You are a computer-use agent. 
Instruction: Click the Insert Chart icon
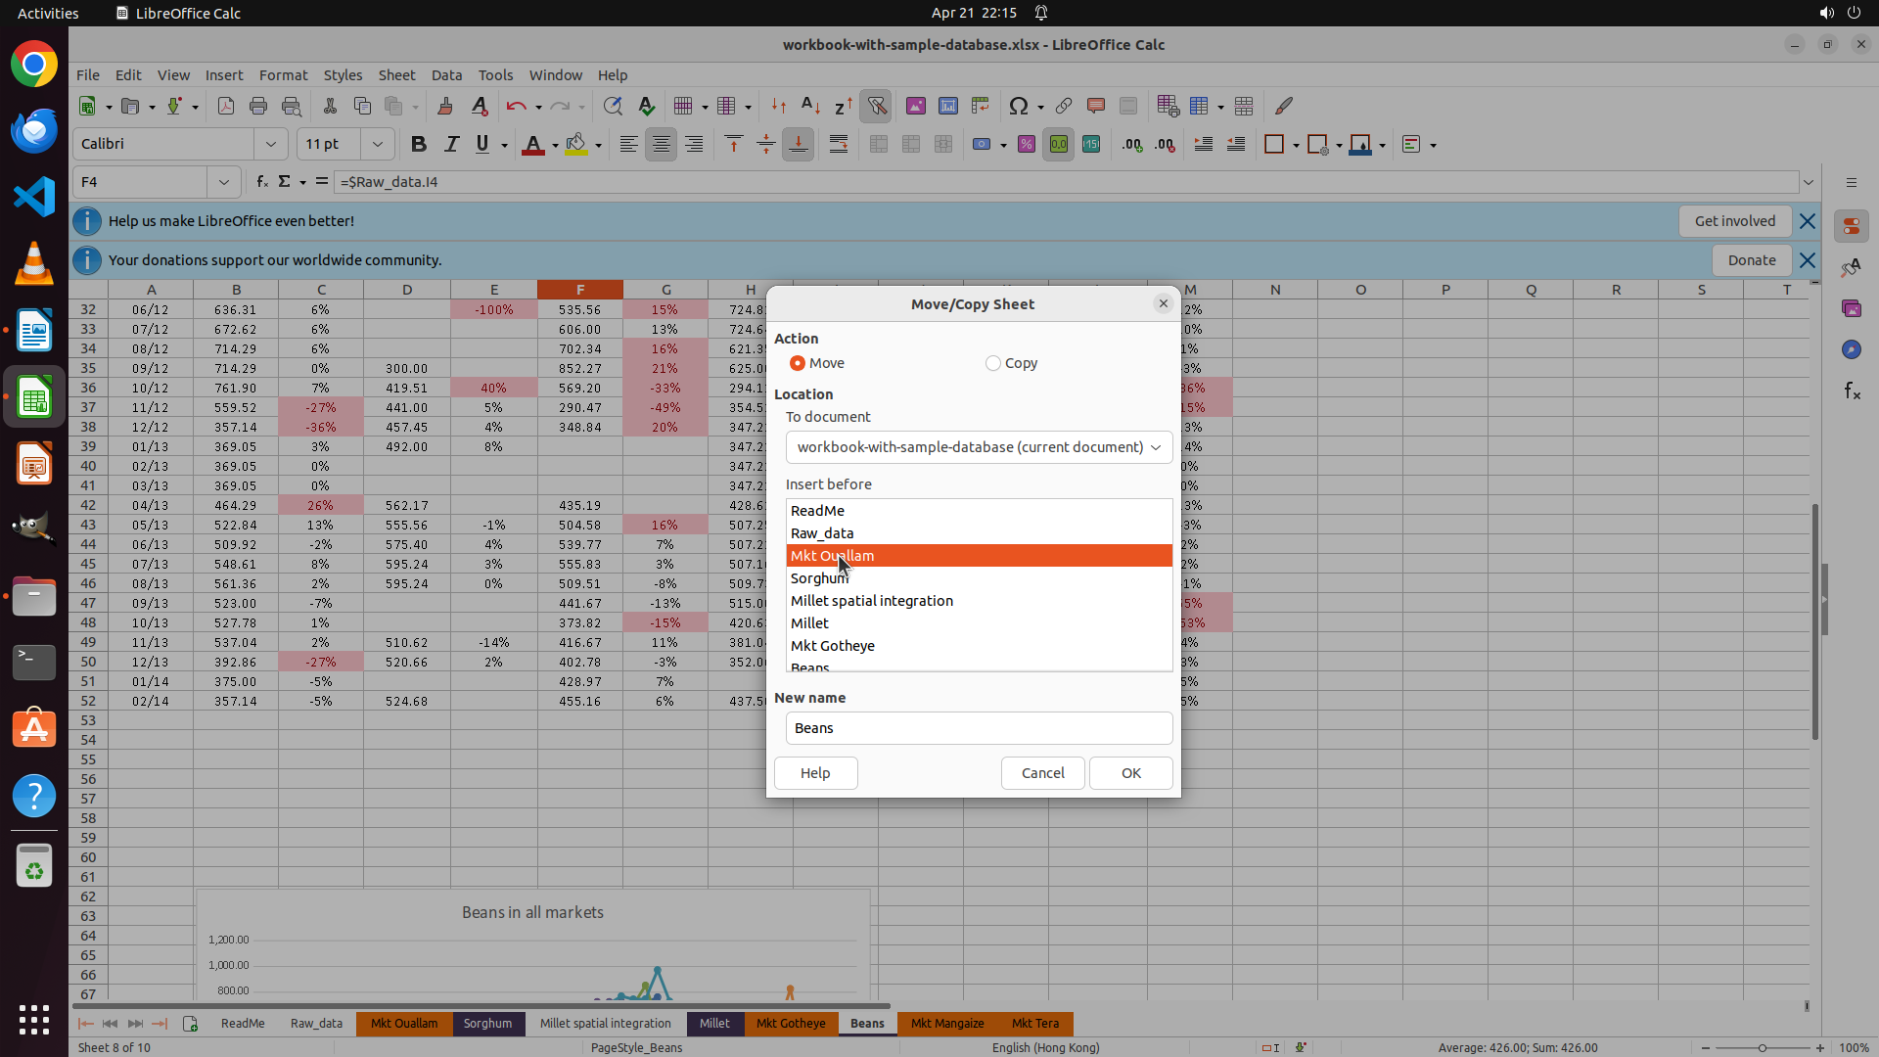click(947, 106)
